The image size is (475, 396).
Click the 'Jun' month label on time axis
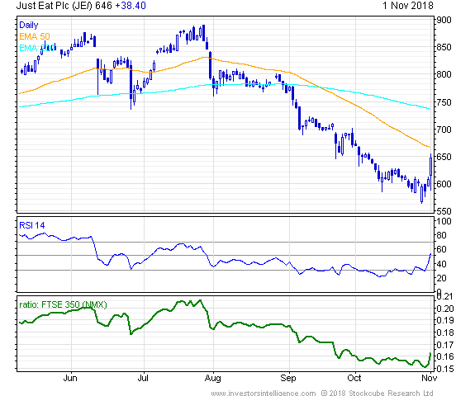pyautogui.click(x=70, y=378)
